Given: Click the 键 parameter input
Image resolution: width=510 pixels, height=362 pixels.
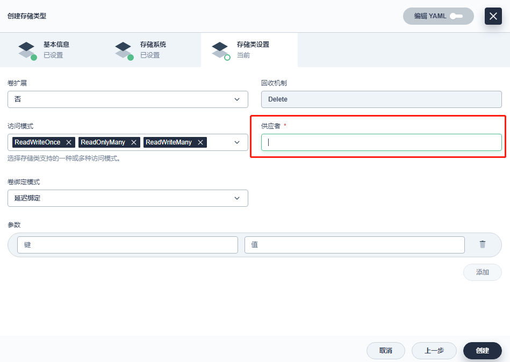Looking at the screenshot, I should pyautogui.click(x=127, y=245).
